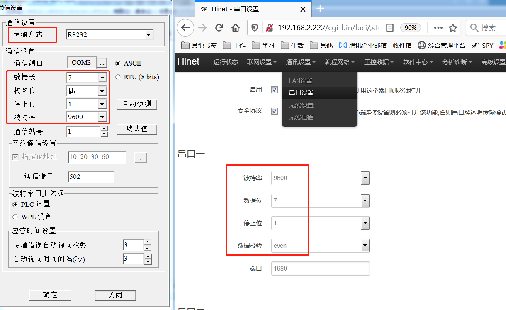Click the browser home icon

click(235, 28)
